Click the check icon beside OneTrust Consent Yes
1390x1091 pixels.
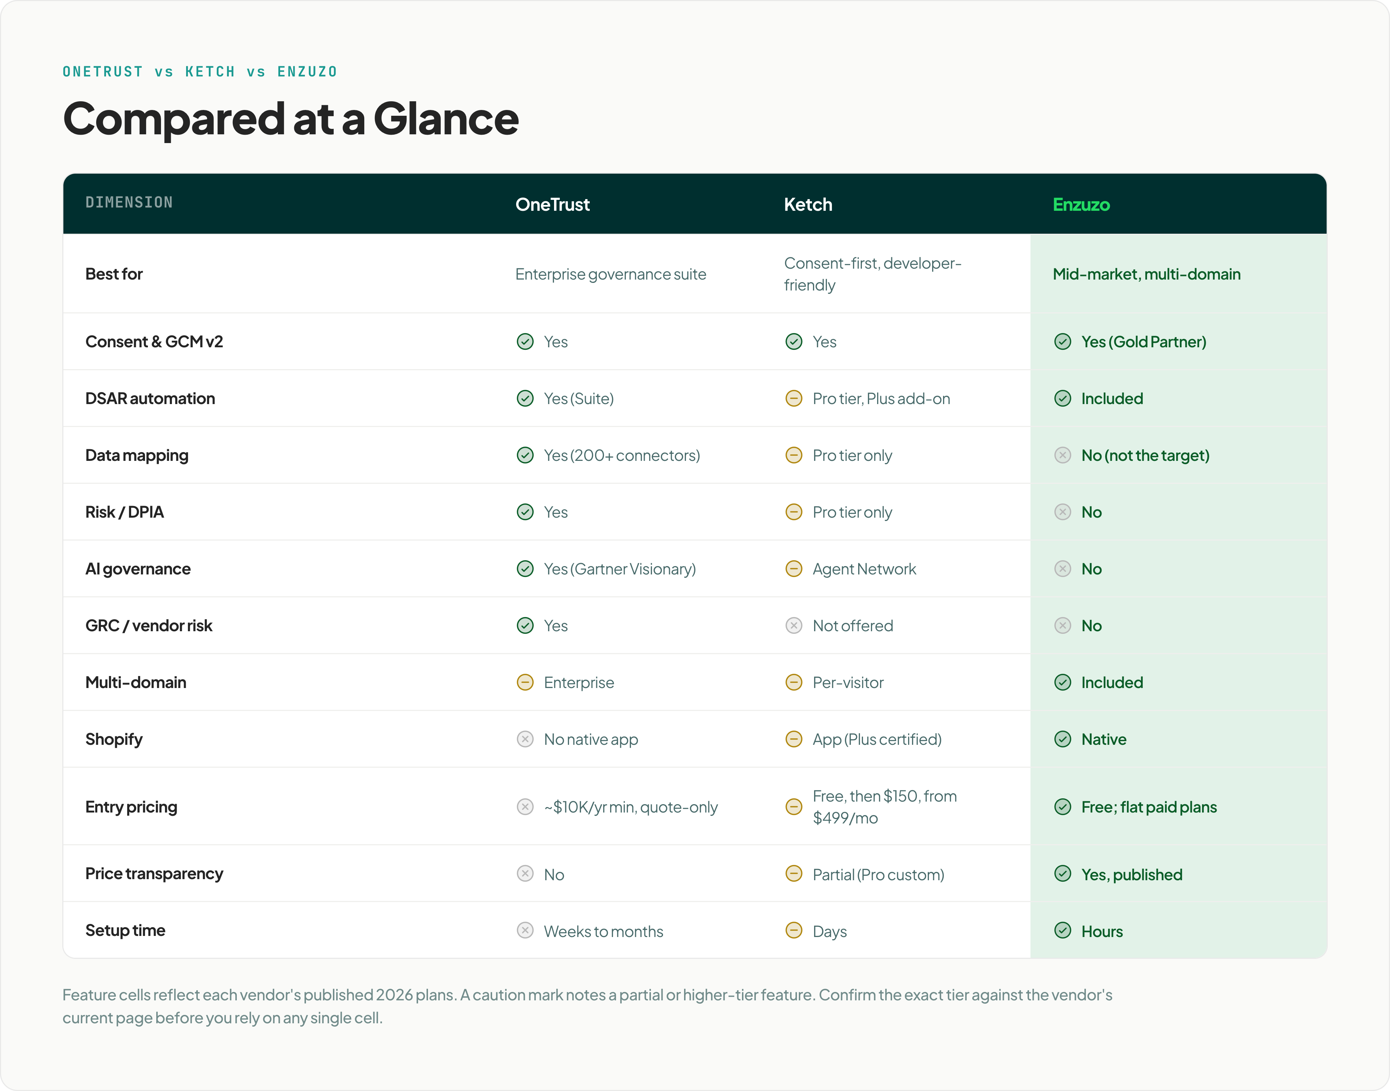[525, 342]
